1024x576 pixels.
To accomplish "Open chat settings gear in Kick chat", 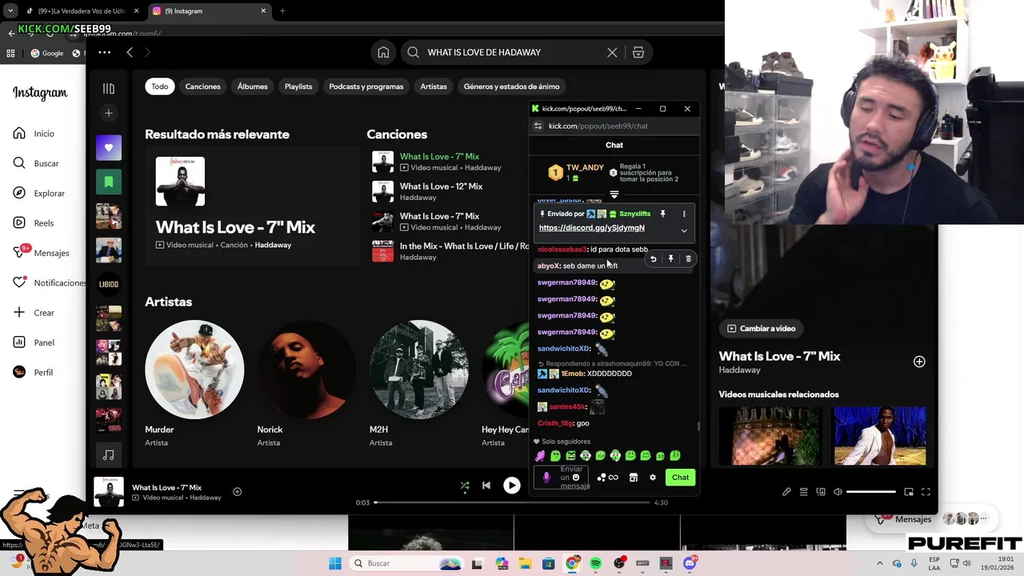I will coord(653,478).
